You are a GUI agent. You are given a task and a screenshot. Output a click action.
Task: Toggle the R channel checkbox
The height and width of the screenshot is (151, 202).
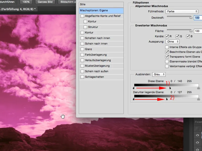(167, 36)
